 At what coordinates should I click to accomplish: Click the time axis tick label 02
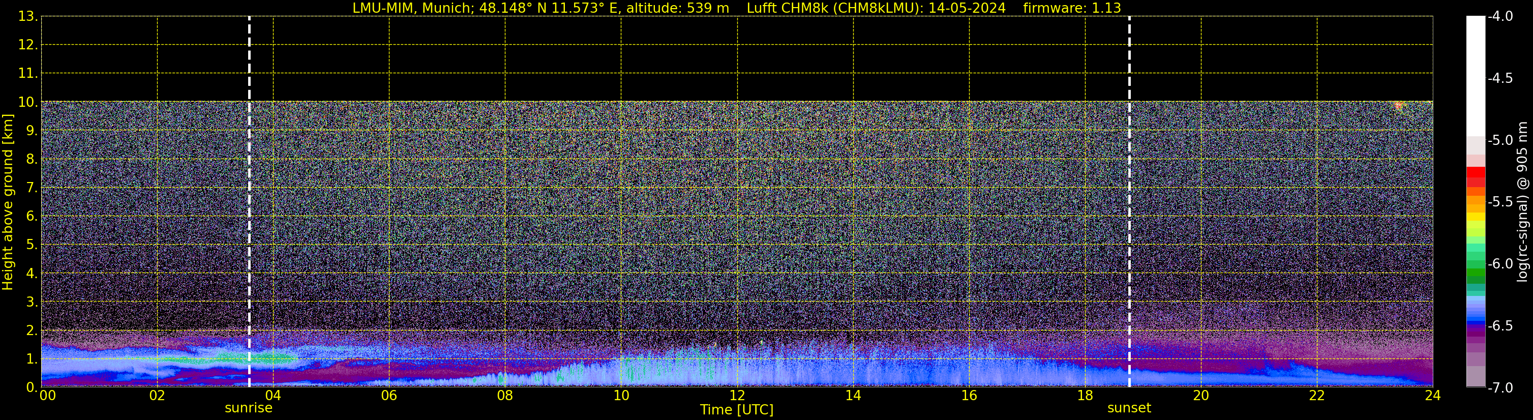[157, 396]
